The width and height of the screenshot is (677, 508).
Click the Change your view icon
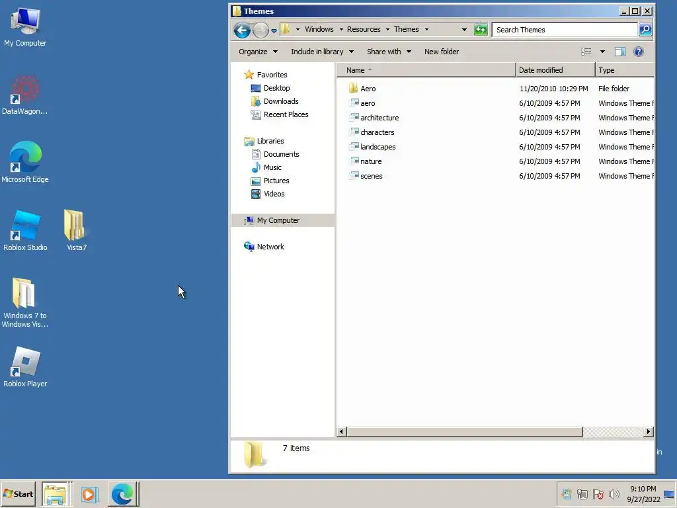(586, 52)
